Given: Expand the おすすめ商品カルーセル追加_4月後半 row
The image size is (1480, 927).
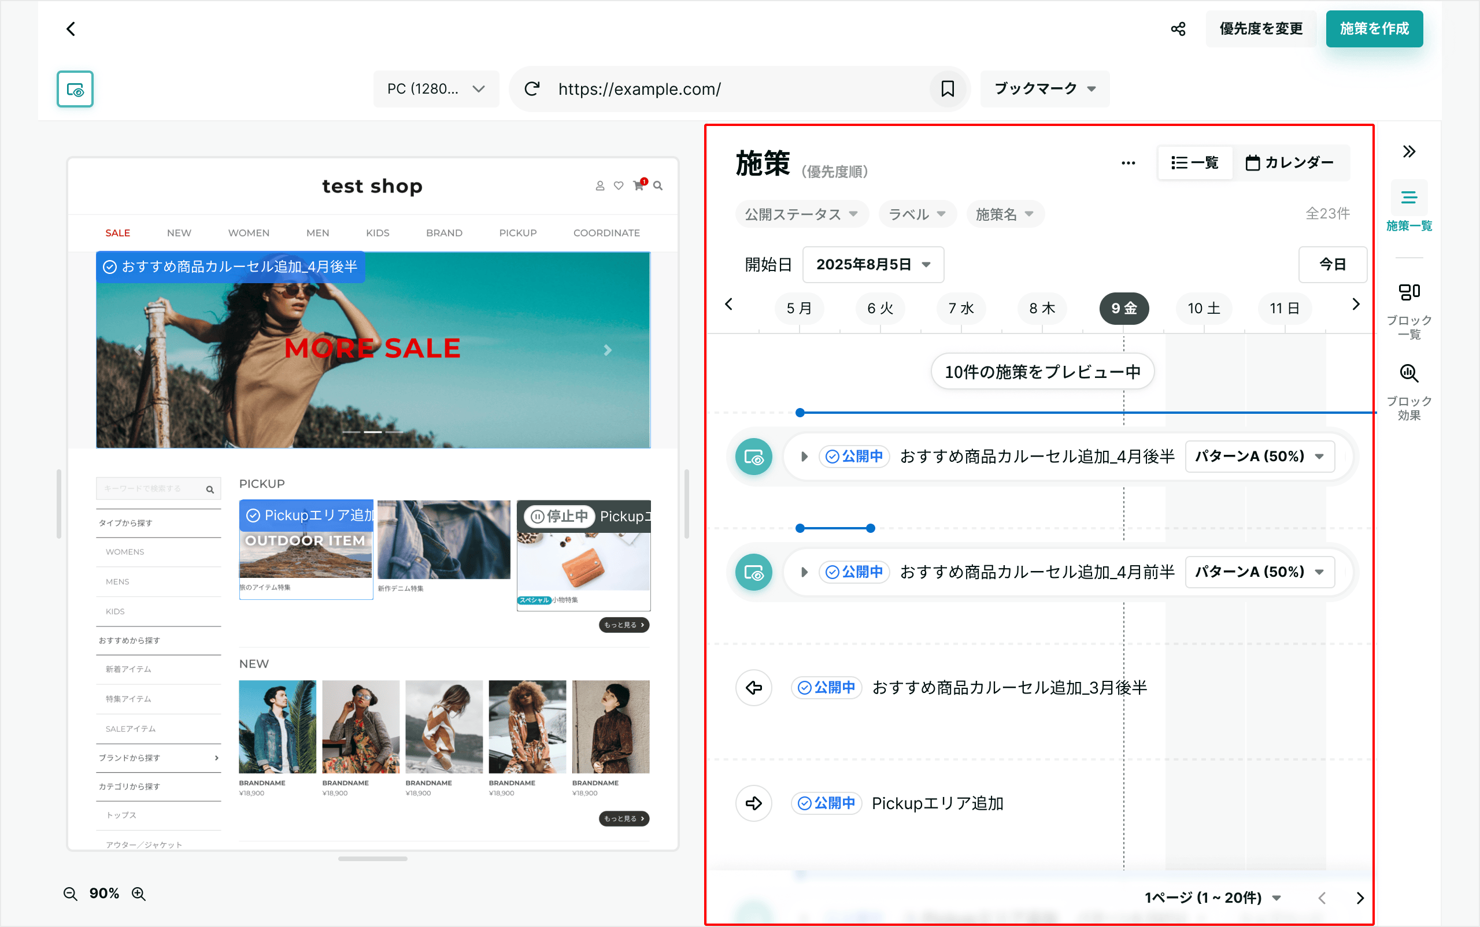Looking at the screenshot, I should 804,457.
